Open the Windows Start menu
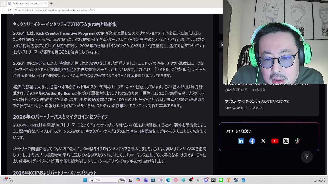 [85, 180]
